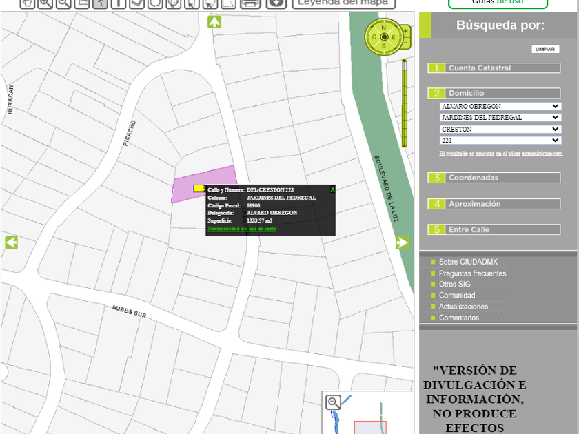Expand the Coordenadas search section
The height and width of the screenshot is (434, 579).
[x=494, y=178]
